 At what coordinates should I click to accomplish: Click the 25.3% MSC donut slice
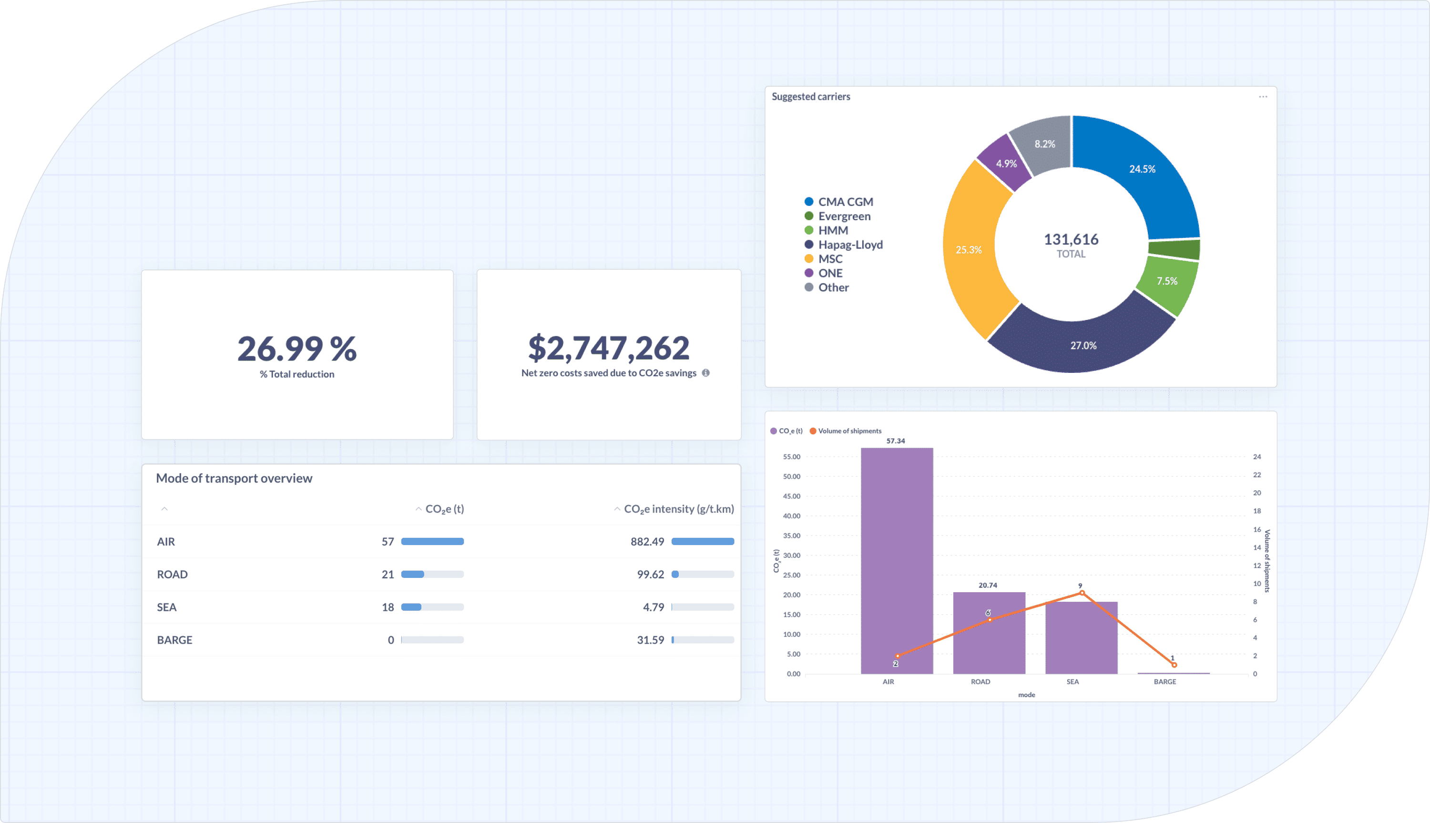(x=969, y=250)
